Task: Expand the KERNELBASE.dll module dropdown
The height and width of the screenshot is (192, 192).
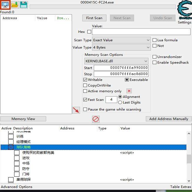Action: pos(116,61)
